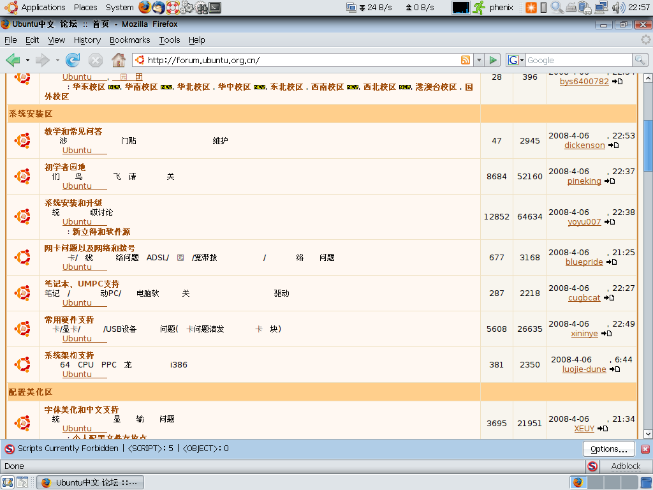Click the green Go arrow beside URL bar
Viewport: 653px width, 490px height.
click(493, 60)
